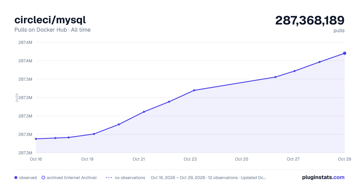Click the dashed line icon for no observations
The width and height of the screenshot is (359, 188).
[109, 178]
